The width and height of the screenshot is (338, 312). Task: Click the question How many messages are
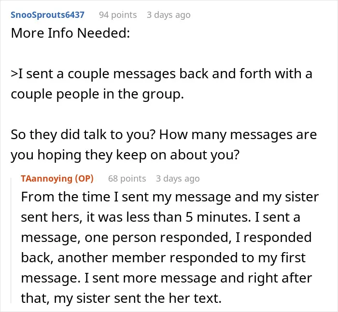(238, 135)
